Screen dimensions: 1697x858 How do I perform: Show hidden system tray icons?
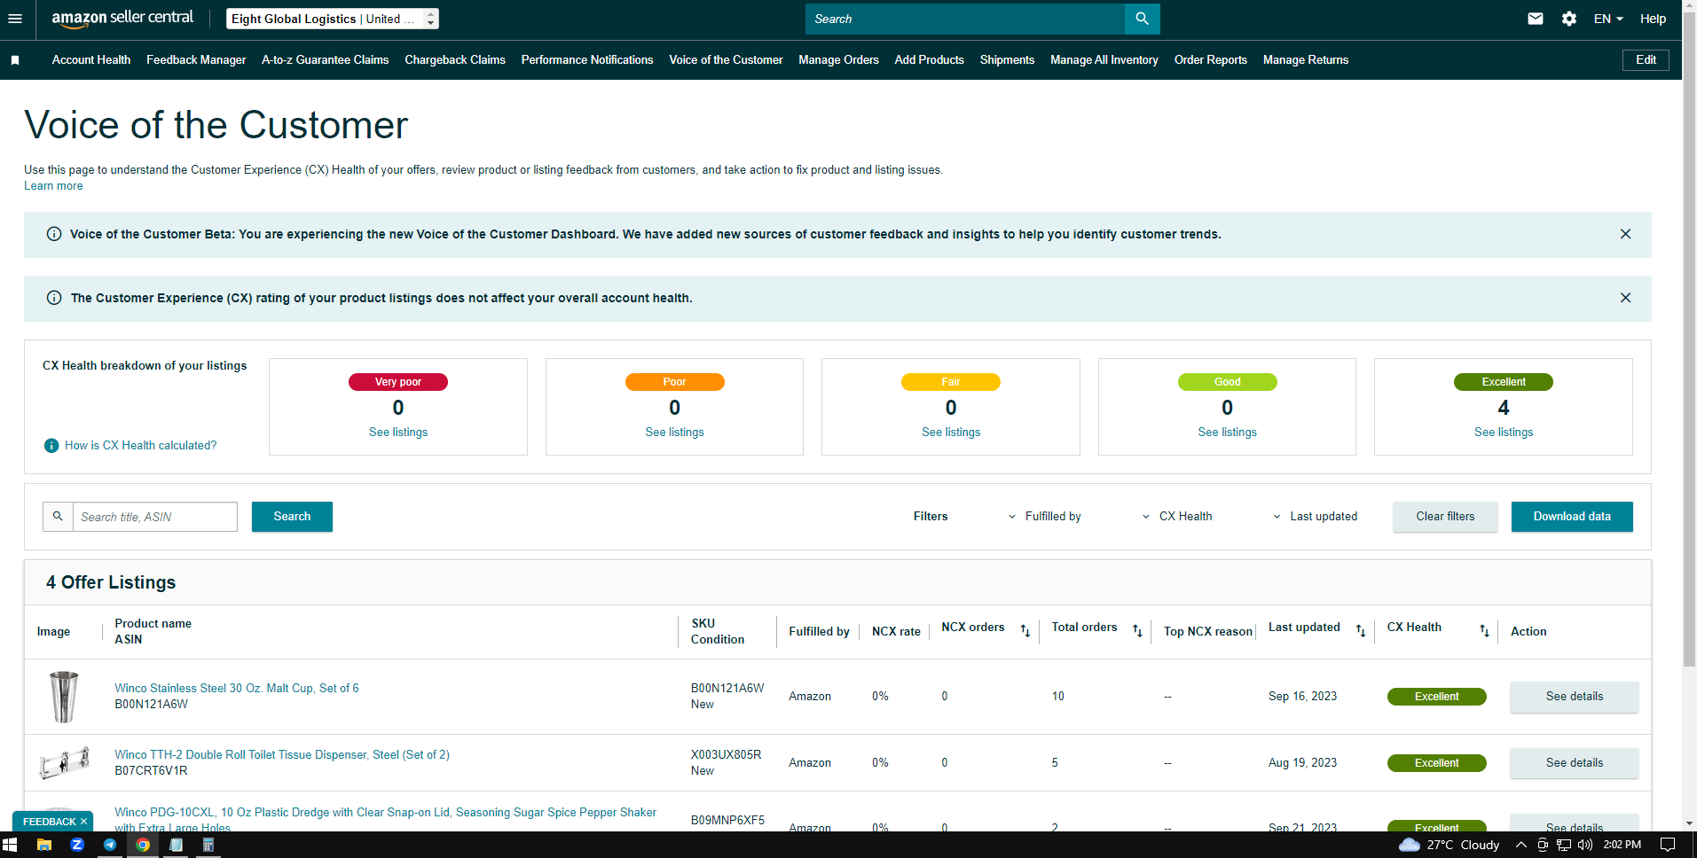click(x=1520, y=845)
